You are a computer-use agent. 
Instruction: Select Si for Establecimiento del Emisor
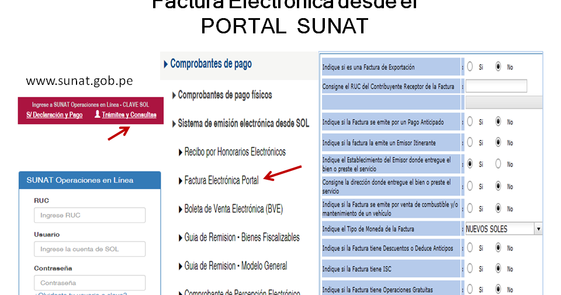click(x=470, y=164)
